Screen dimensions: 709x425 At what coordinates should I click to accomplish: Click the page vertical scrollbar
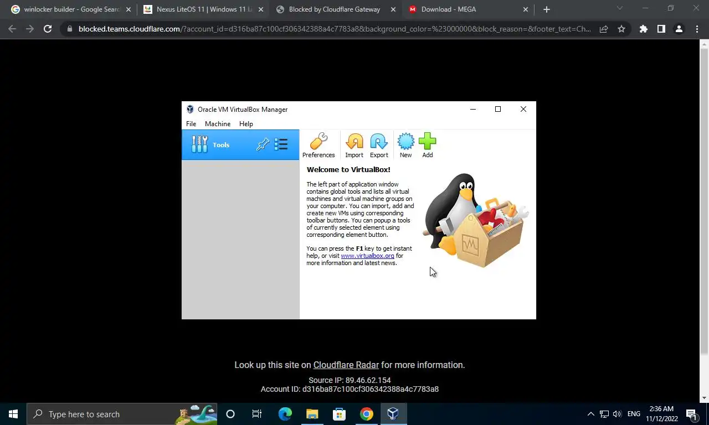(x=704, y=201)
